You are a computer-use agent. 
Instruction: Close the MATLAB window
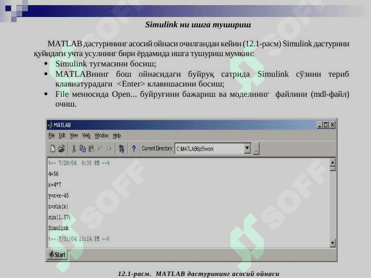332,125
